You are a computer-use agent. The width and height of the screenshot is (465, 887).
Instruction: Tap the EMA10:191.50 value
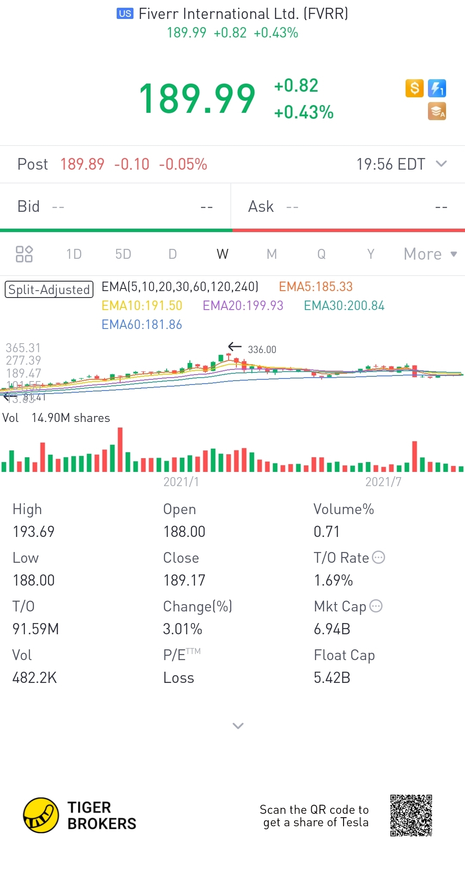[x=142, y=305]
